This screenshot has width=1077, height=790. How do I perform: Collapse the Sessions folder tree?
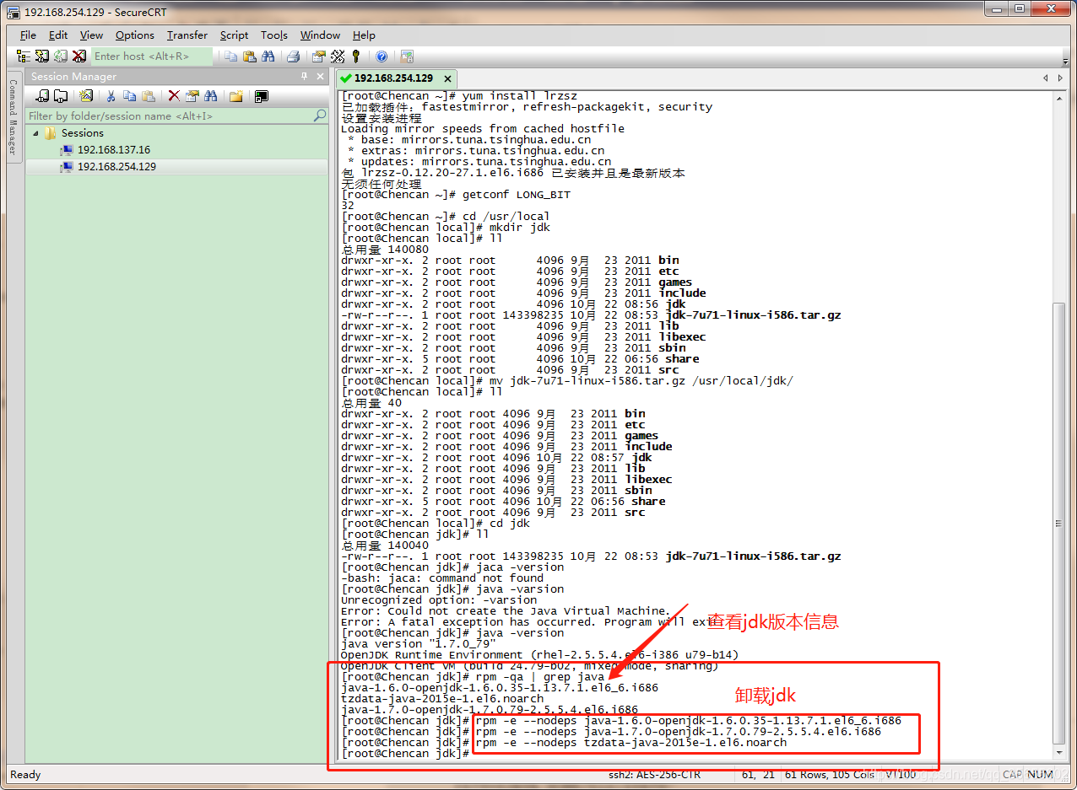click(36, 133)
